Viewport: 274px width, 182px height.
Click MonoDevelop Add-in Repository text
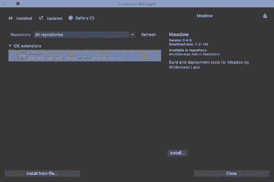[194, 54]
